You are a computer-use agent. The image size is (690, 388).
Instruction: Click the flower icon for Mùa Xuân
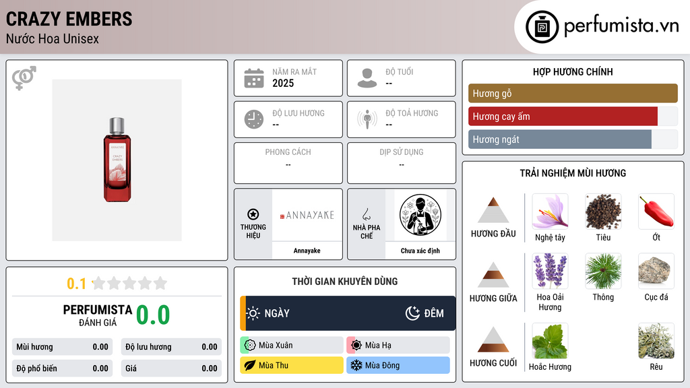[250, 346]
